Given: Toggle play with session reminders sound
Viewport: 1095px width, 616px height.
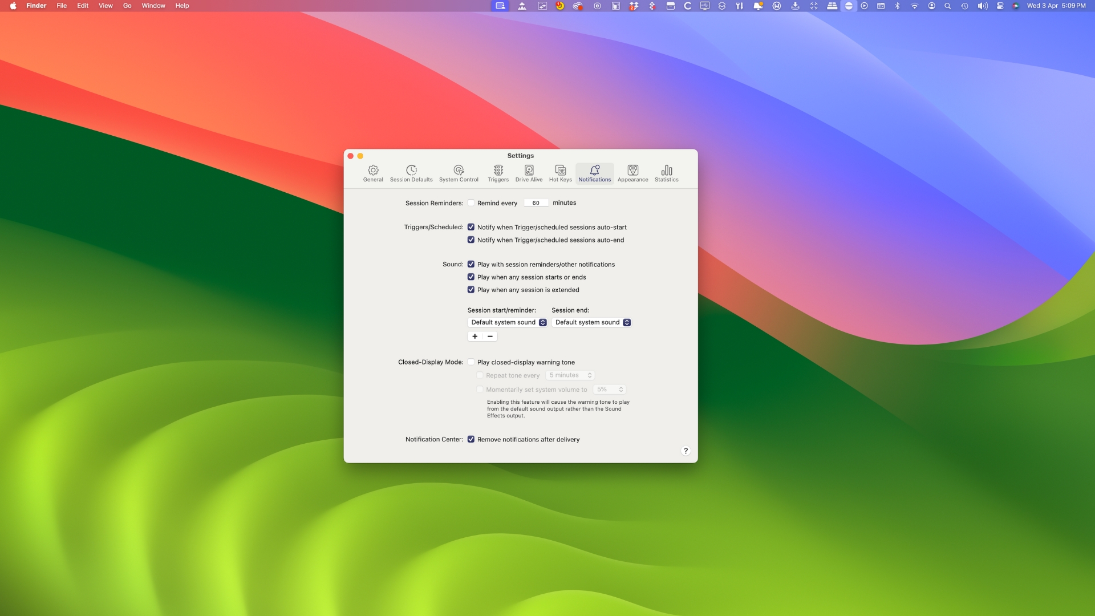Looking at the screenshot, I should (471, 265).
